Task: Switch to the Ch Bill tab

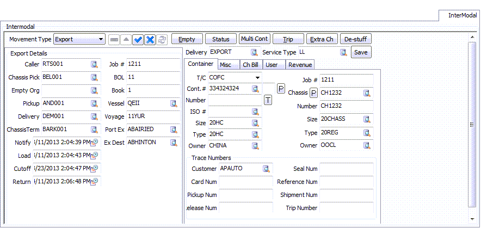Action: coord(250,65)
